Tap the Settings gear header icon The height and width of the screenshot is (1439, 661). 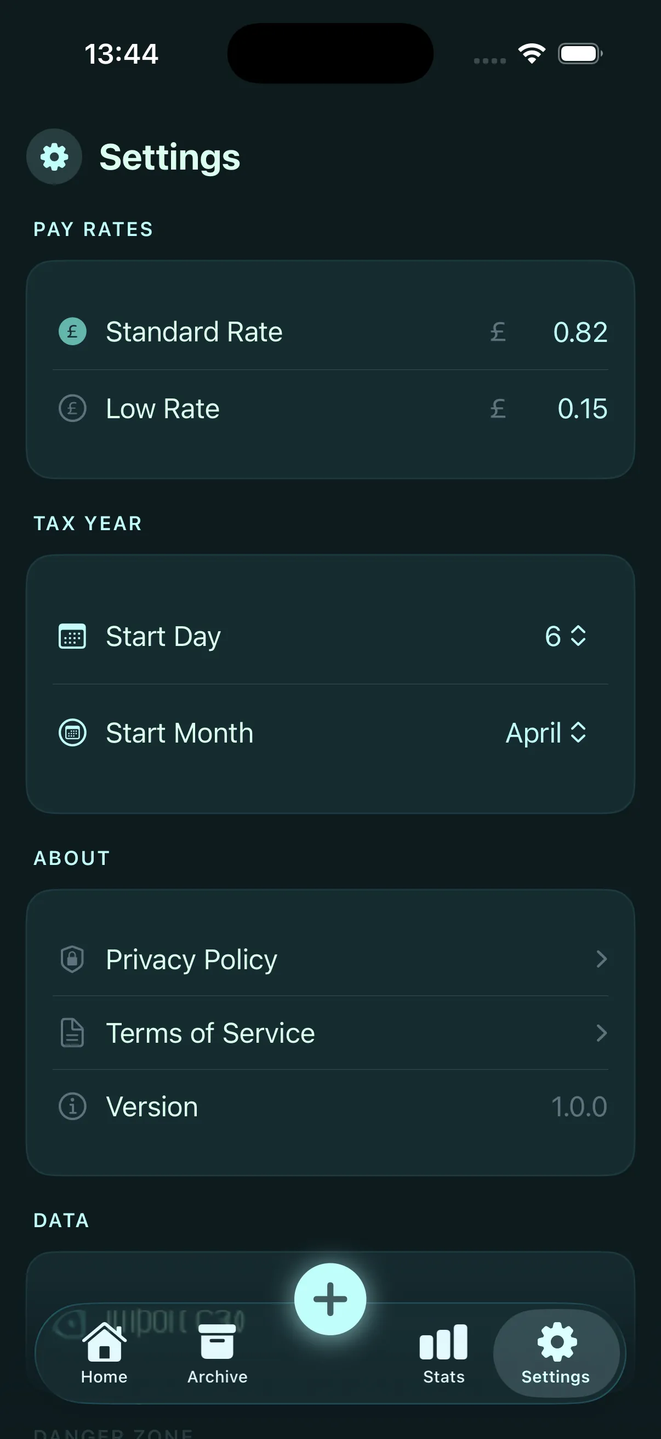[x=54, y=157]
